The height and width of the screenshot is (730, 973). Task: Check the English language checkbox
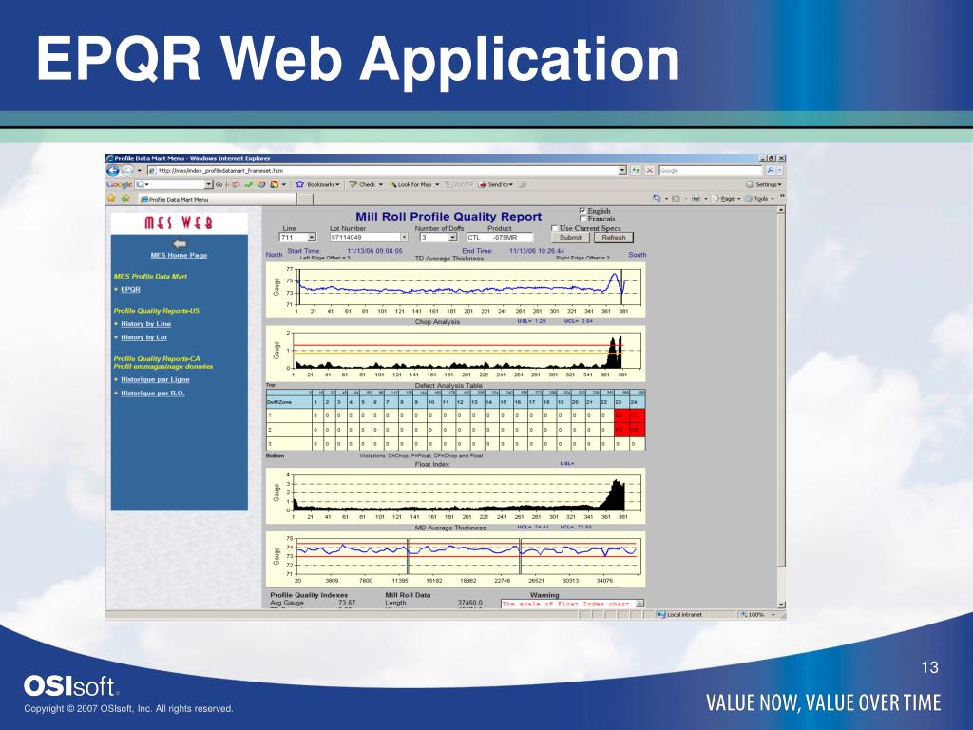(582, 211)
